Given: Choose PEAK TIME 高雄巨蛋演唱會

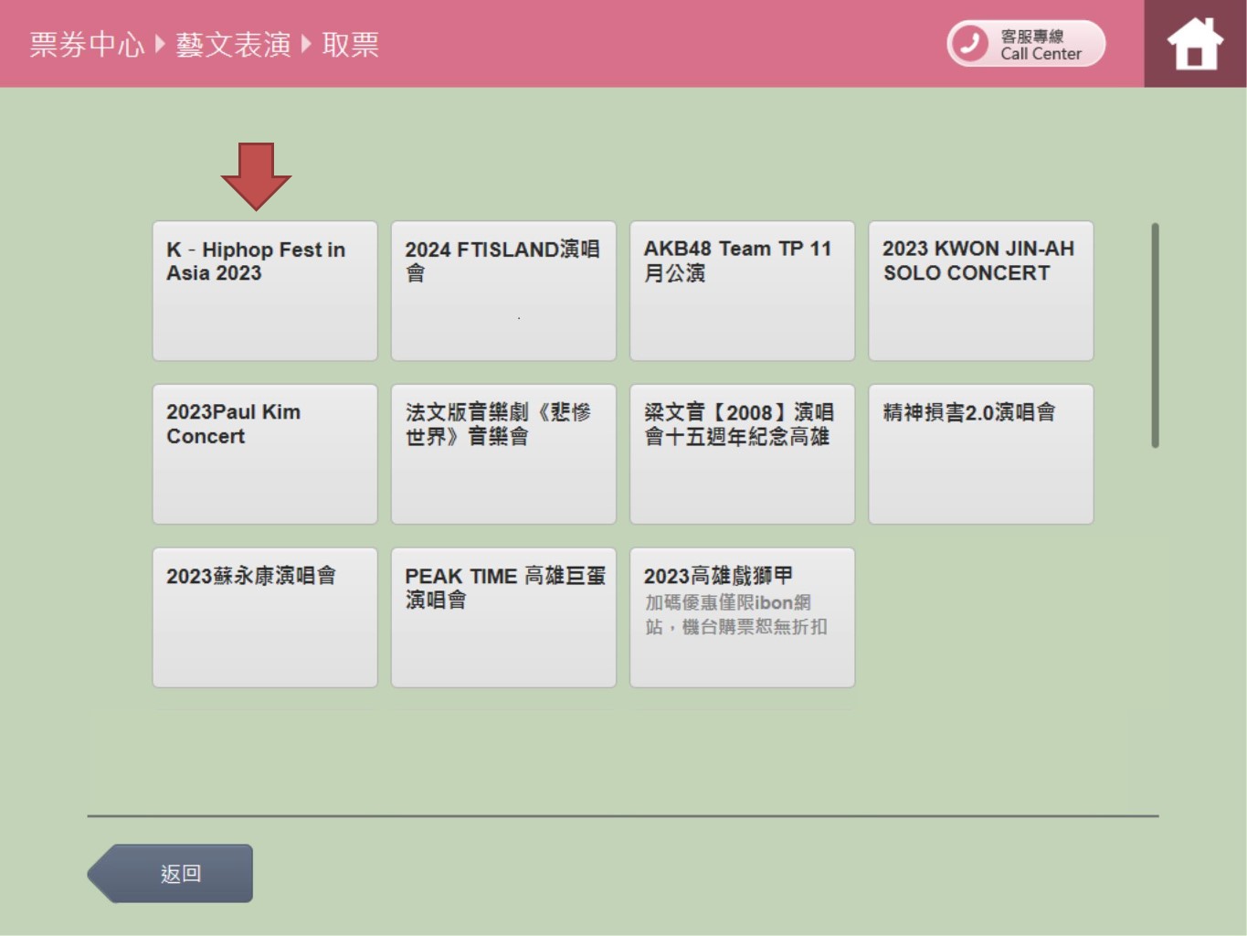Looking at the screenshot, I should pos(503,617).
